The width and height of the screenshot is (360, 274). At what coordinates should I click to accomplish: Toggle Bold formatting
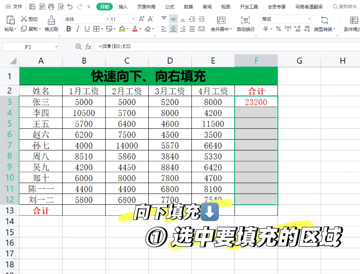click(68, 29)
